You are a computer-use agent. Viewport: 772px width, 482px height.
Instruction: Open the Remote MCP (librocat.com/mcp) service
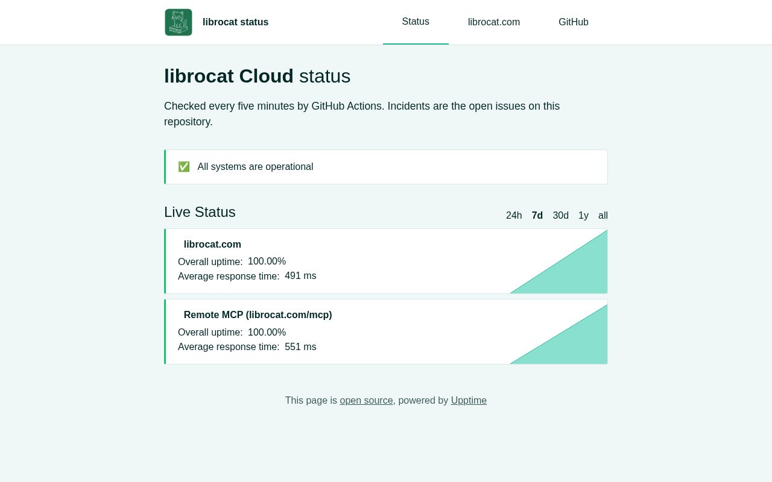point(258,315)
